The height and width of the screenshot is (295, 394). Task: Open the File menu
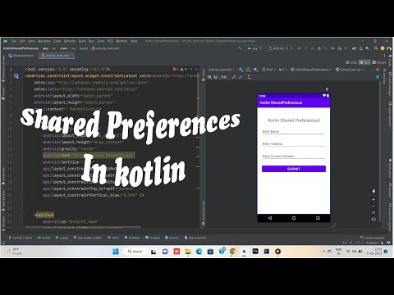coord(14,41)
